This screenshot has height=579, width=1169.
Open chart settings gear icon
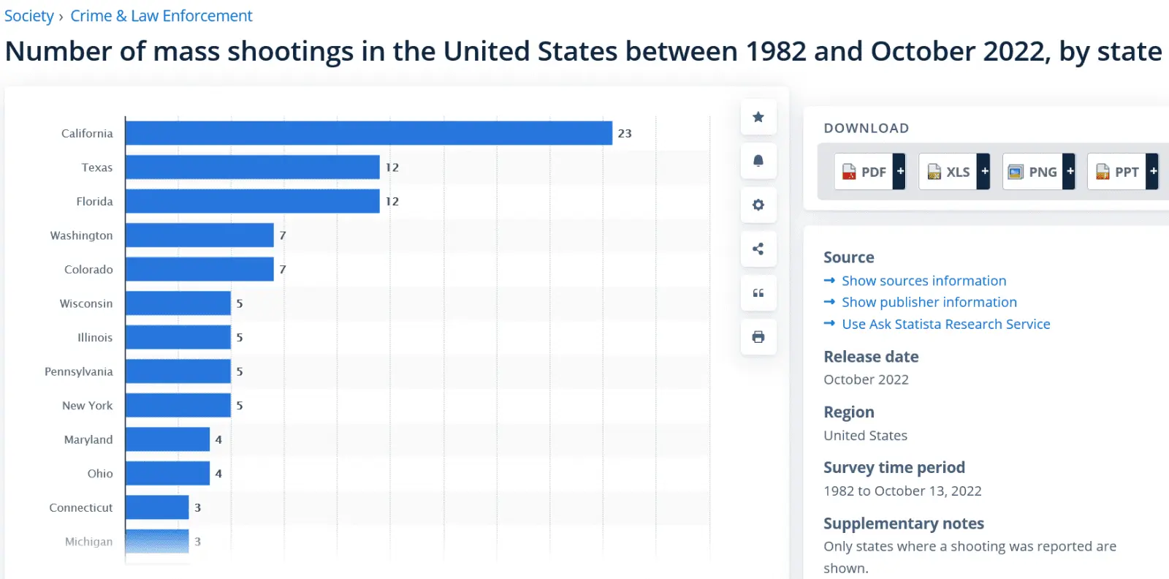click(x=758, y=205)
